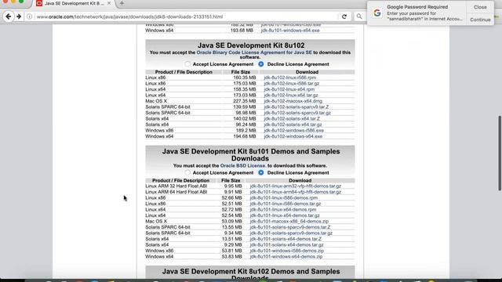Click the page vertical scrollbar thumb
502x282 pixels.
(500, 154)
